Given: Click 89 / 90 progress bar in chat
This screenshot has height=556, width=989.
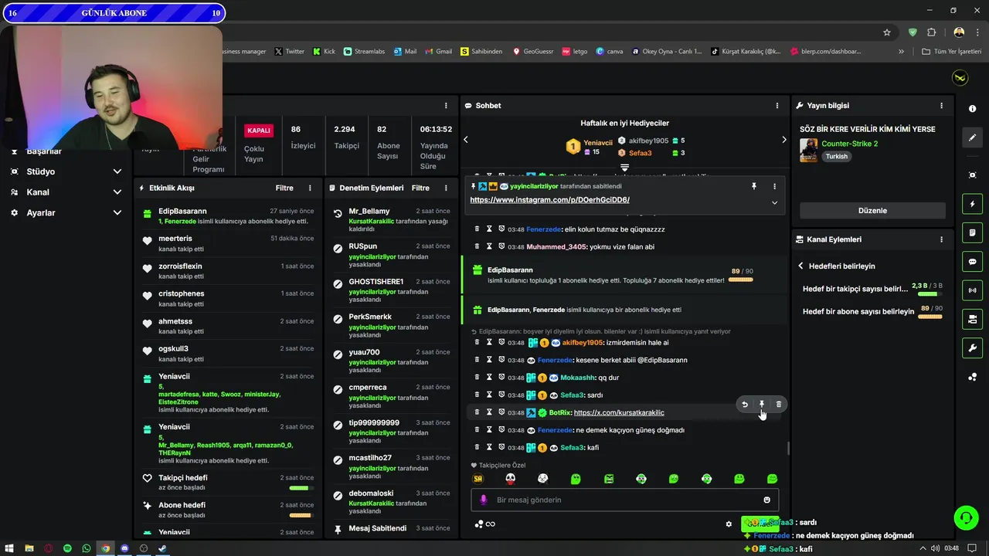Looking at the screenshot, I should 740,280.
